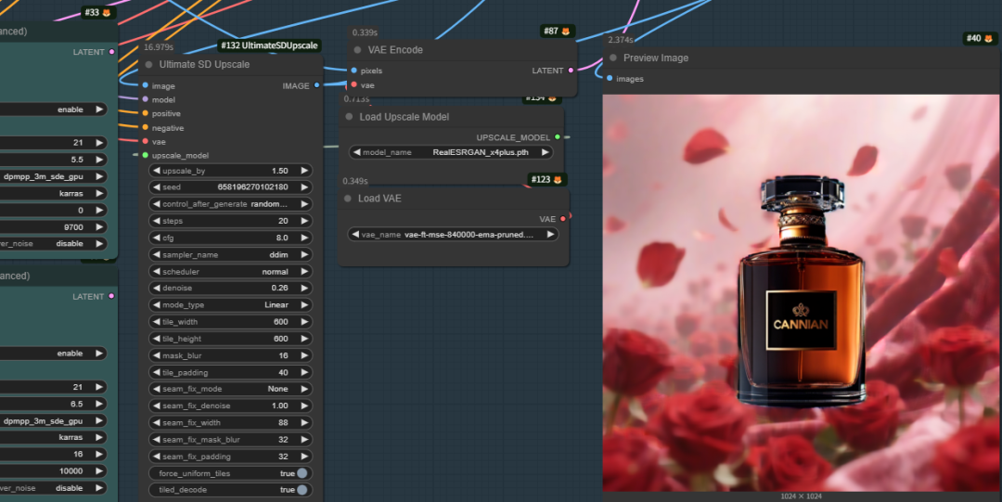Click the seam_fix_mask_blur value field

coord(230,439)
